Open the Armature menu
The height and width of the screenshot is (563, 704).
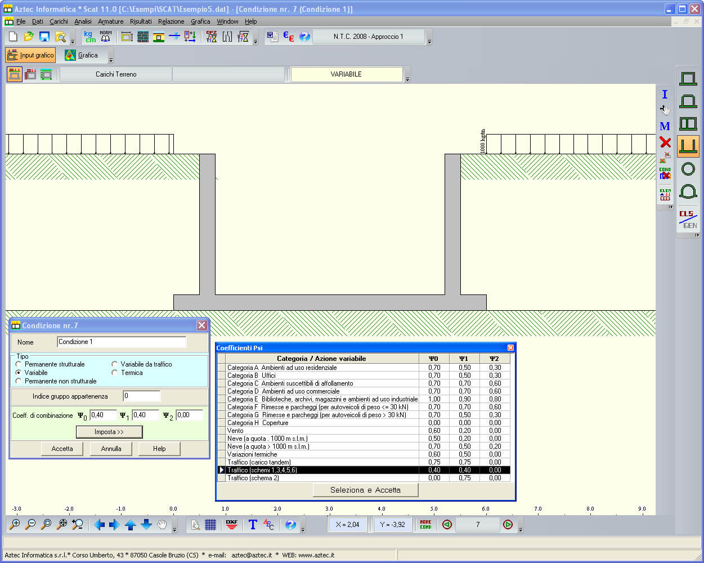click(110, 21)
